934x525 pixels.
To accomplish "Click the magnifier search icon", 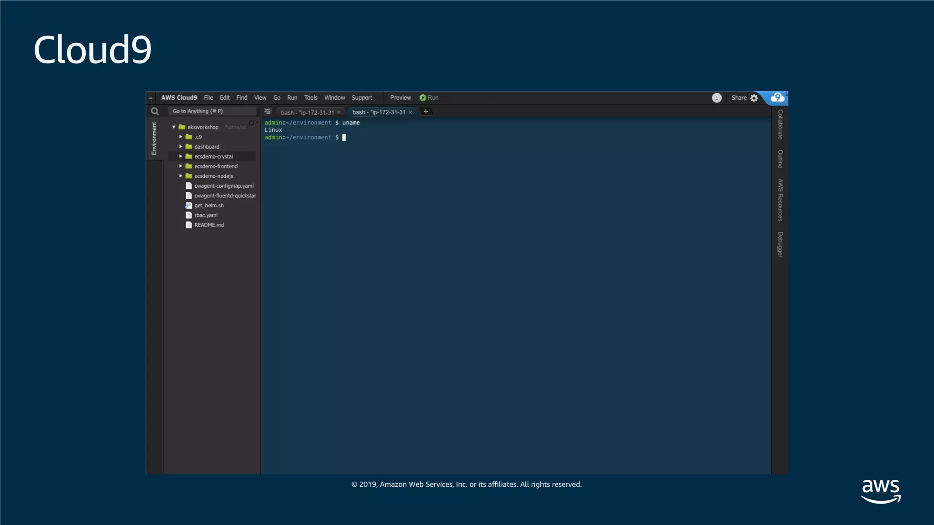I will point(155,111).
